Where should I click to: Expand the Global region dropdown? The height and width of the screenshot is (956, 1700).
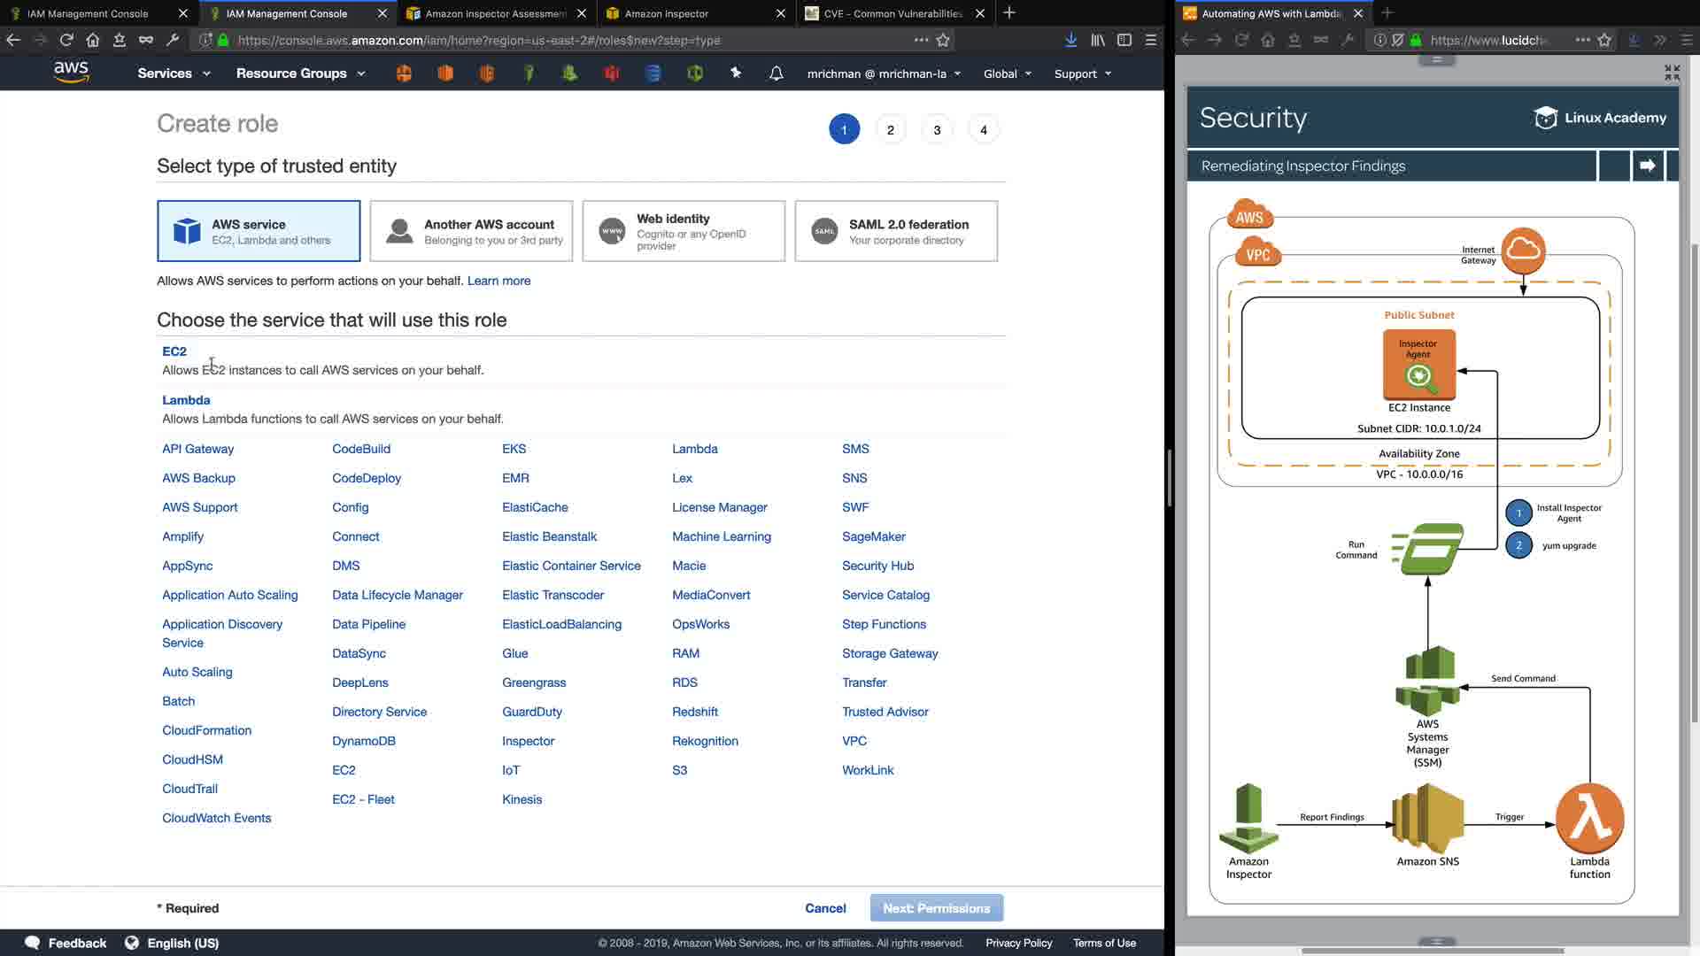point(1007,73)
